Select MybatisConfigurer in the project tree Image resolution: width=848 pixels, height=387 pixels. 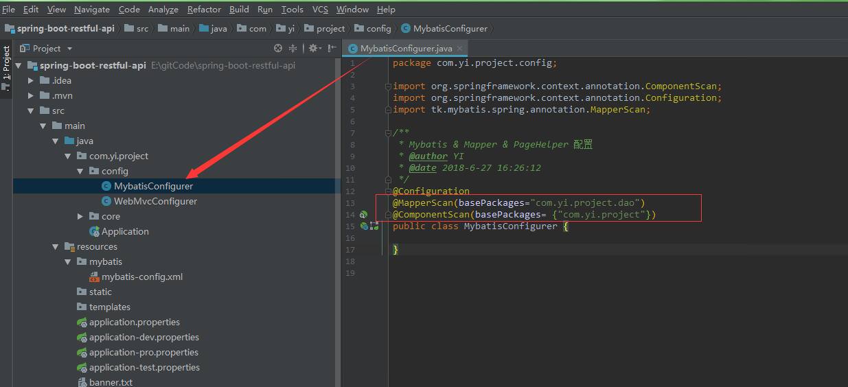tap(154, 186)
